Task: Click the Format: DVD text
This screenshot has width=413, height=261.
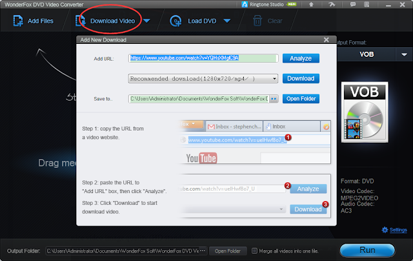Action: click(357, 182)
